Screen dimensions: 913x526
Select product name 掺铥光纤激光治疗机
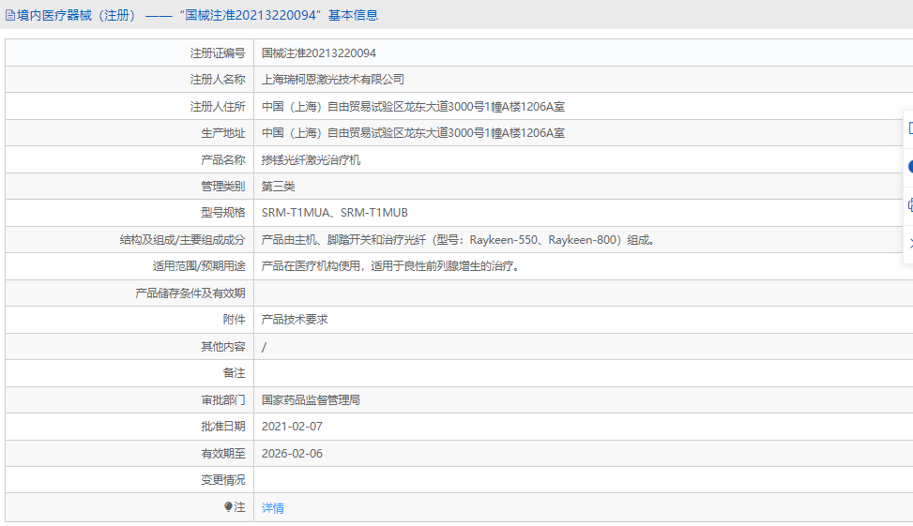tap(311, 159)
